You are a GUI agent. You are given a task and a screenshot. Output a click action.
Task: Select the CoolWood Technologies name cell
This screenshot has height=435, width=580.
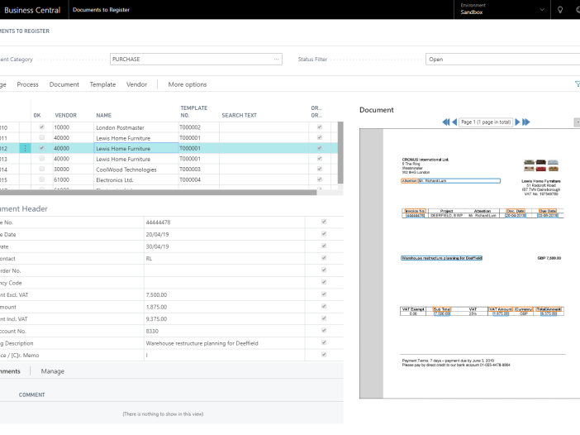(x=136, y=170)
